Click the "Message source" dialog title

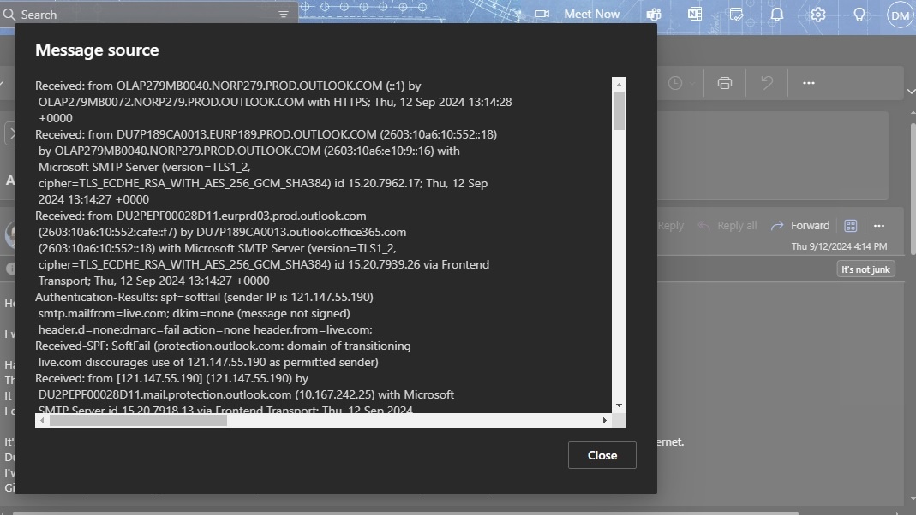click(x=97, y=50)
